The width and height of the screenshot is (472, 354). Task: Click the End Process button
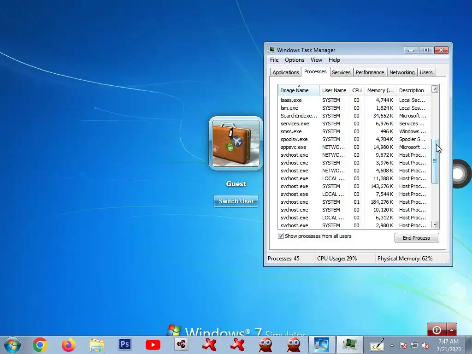pos(417,238)
